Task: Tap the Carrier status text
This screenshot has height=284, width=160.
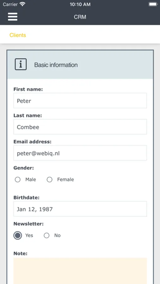Action: (x=10, y=4)
